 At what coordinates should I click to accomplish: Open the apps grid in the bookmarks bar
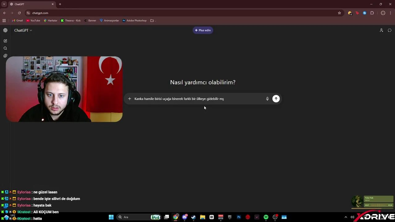point(4,21)
